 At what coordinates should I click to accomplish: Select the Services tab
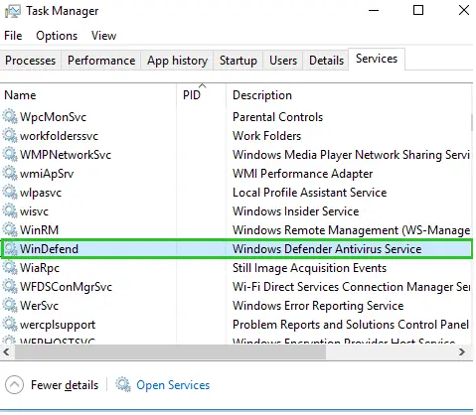[377, 59]
